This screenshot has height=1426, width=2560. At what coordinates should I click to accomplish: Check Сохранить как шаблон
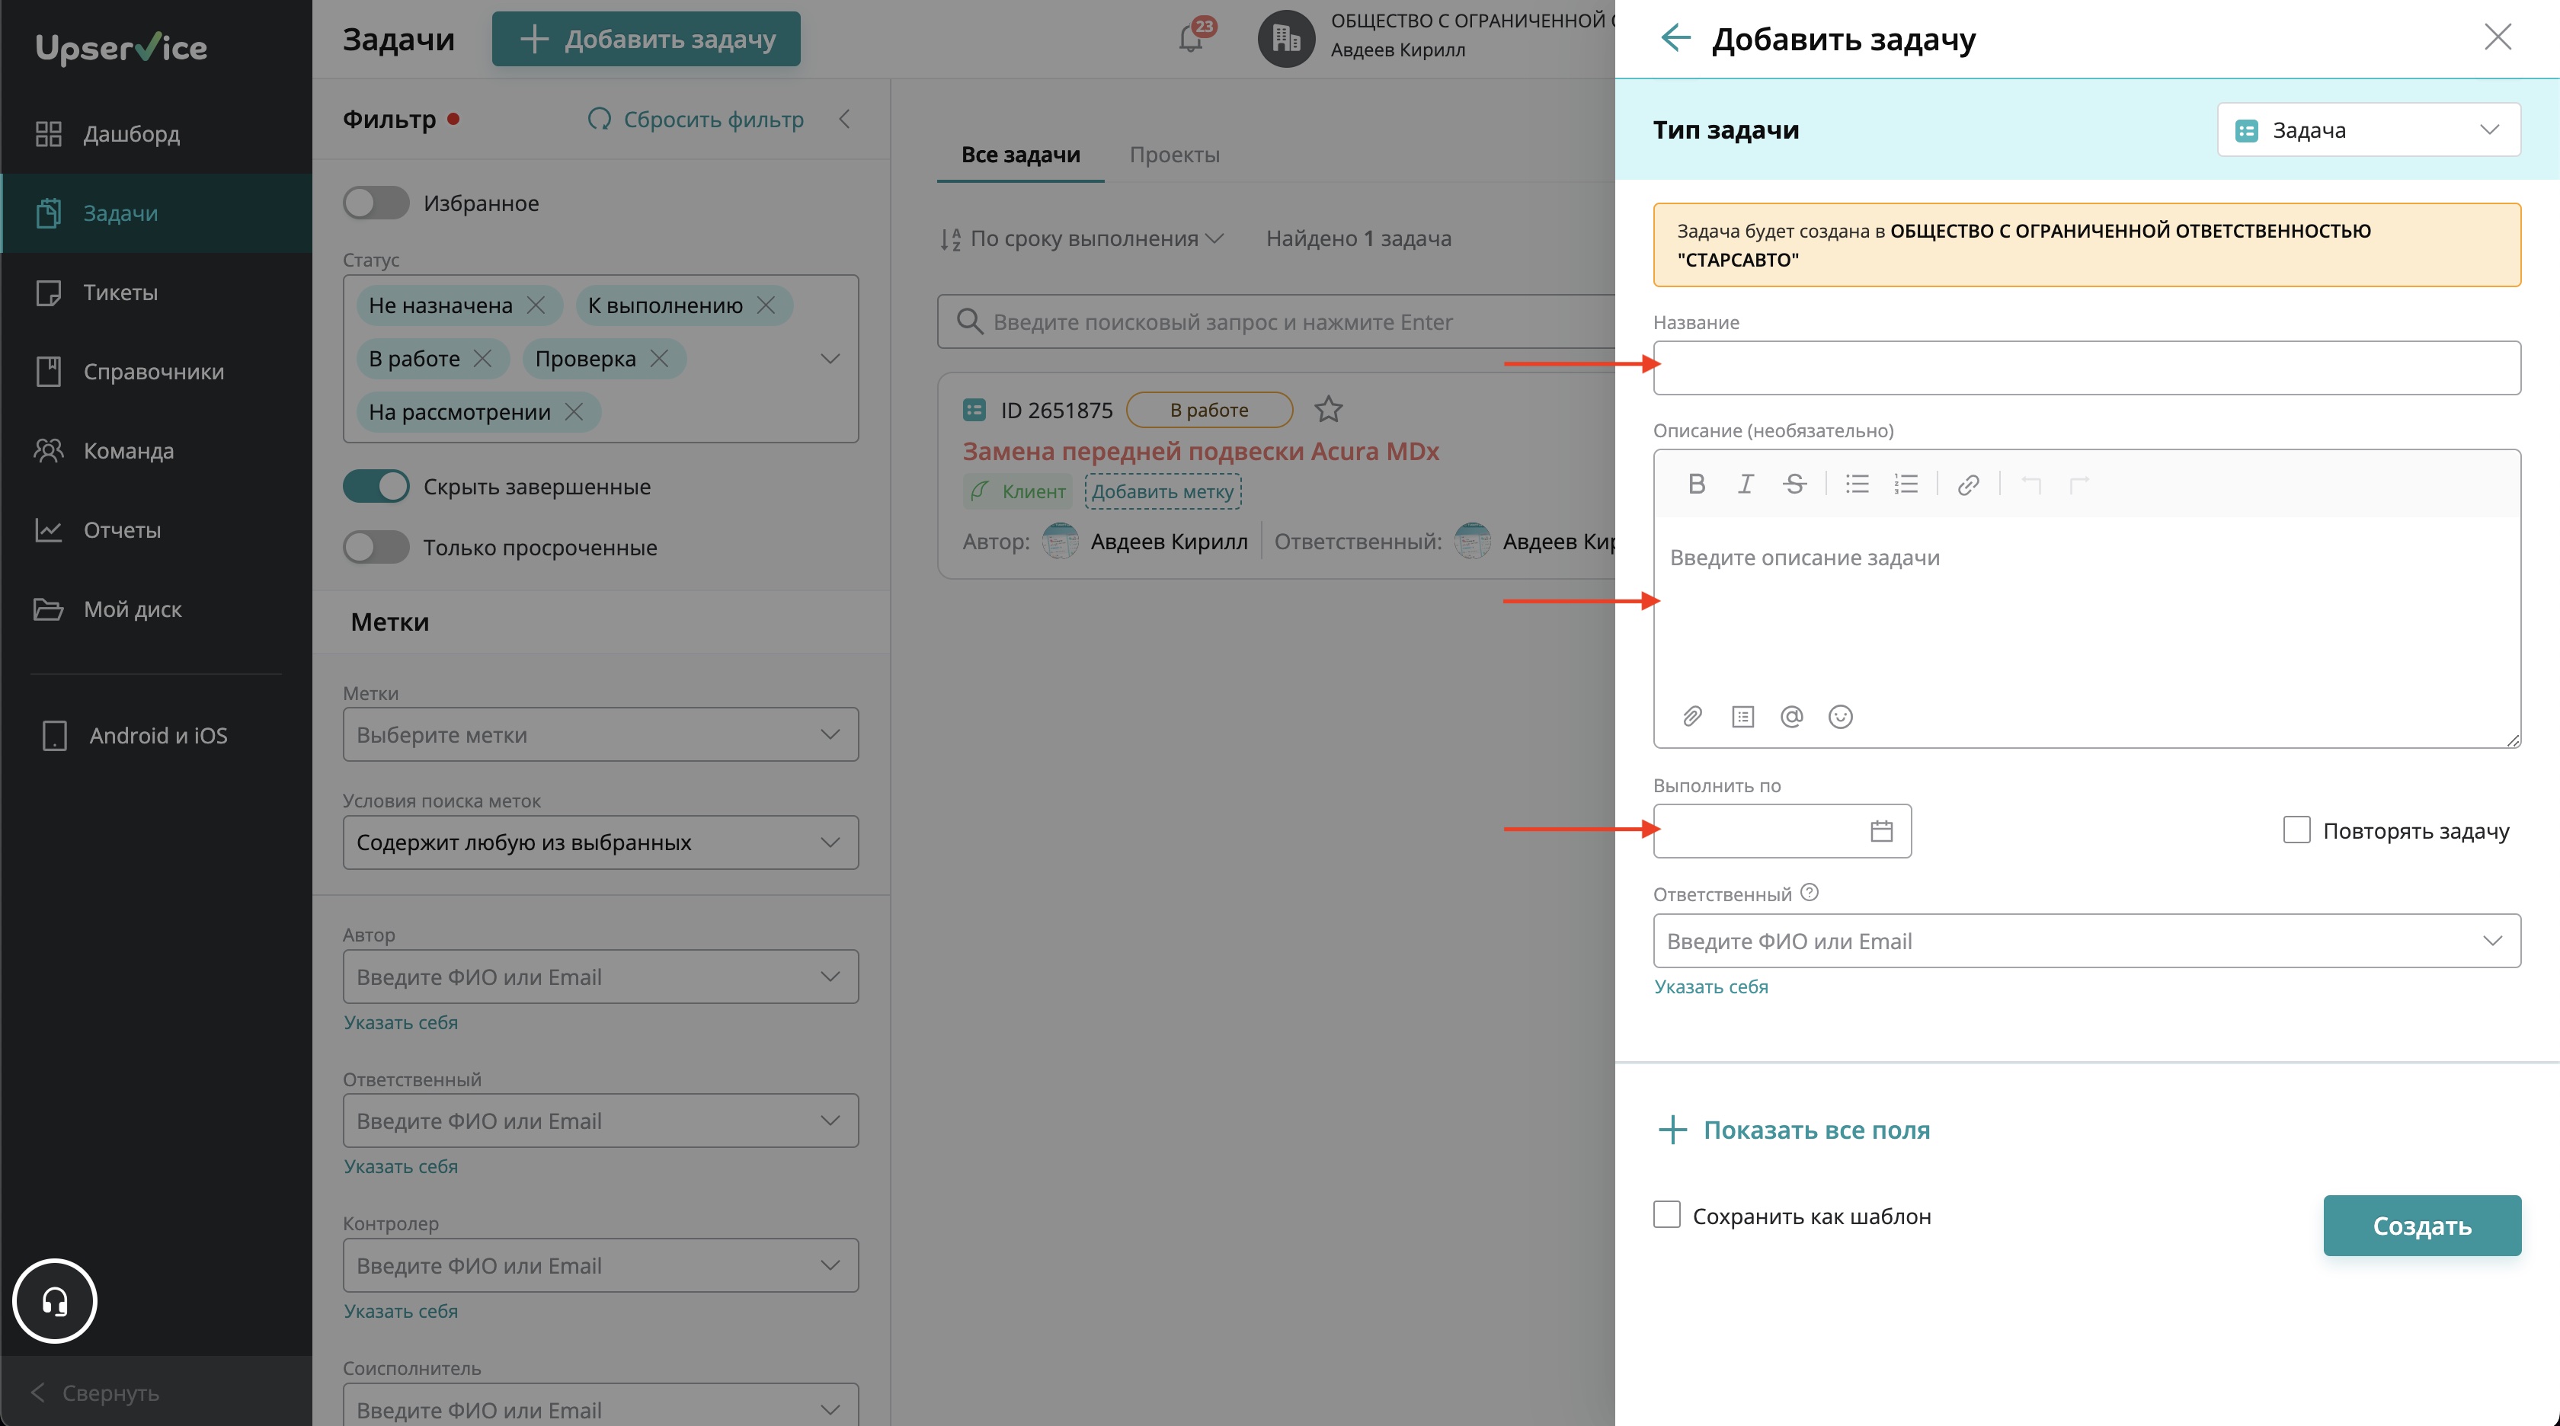coord(1666,1214)
